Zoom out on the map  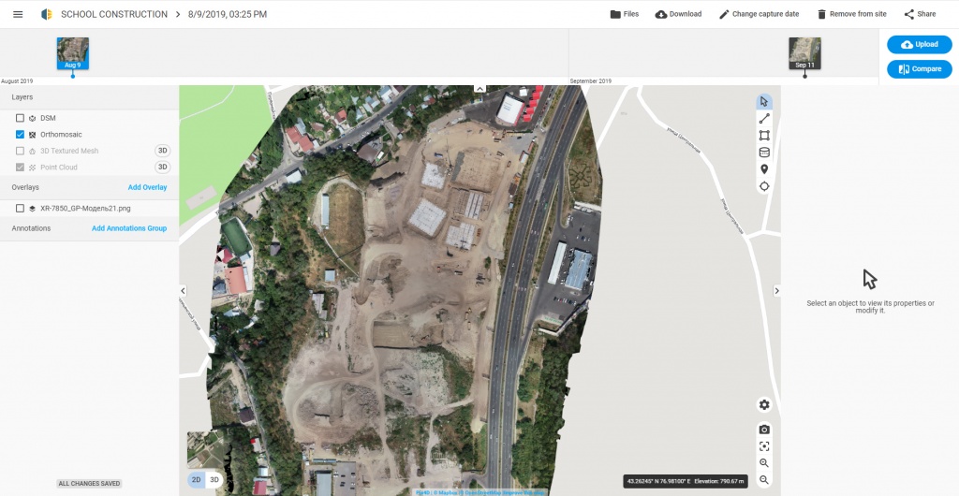point(764,480)
